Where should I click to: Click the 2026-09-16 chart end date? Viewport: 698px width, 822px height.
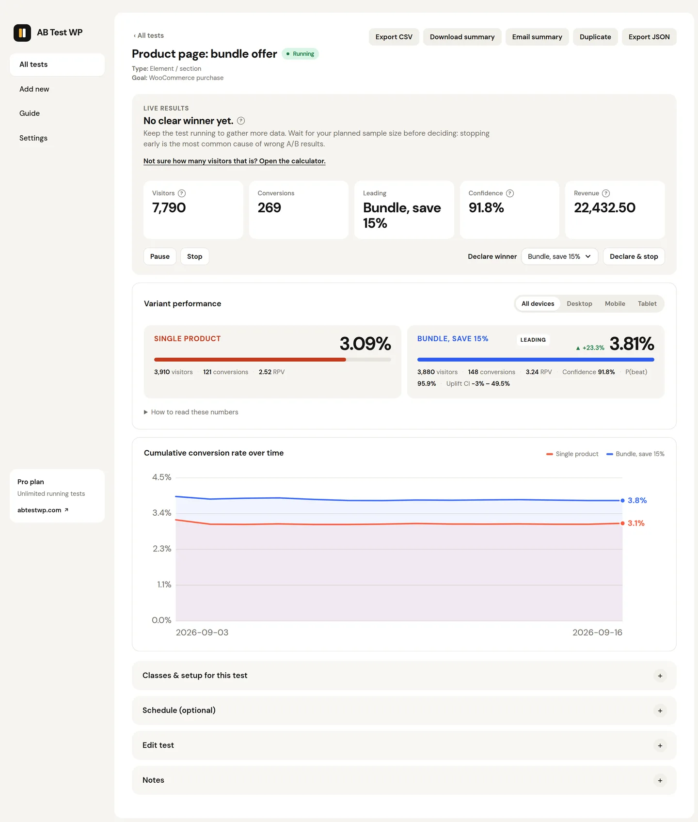tap(597, 632)
